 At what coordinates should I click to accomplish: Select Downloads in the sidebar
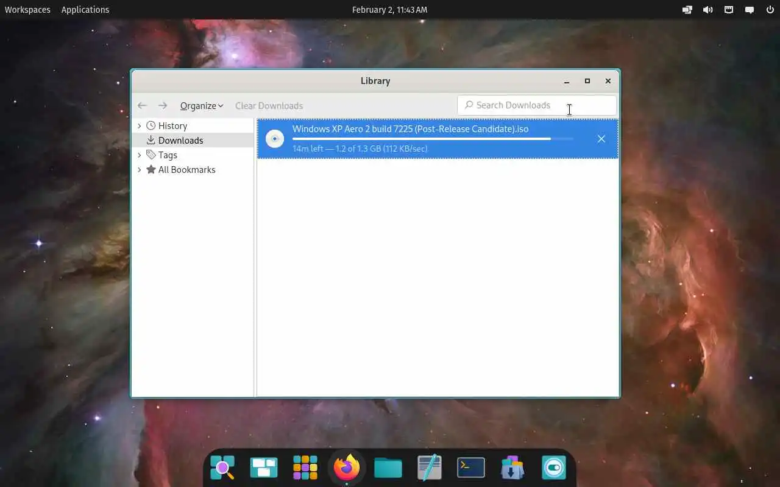180,141
